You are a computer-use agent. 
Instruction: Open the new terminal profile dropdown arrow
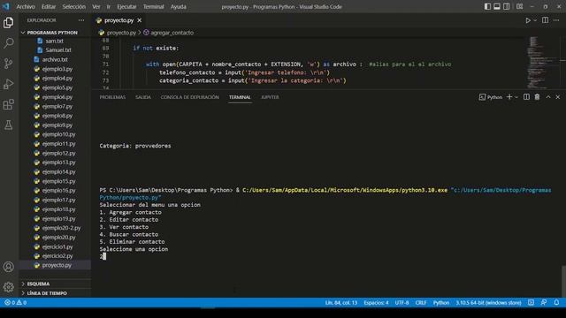coord(516,97)
